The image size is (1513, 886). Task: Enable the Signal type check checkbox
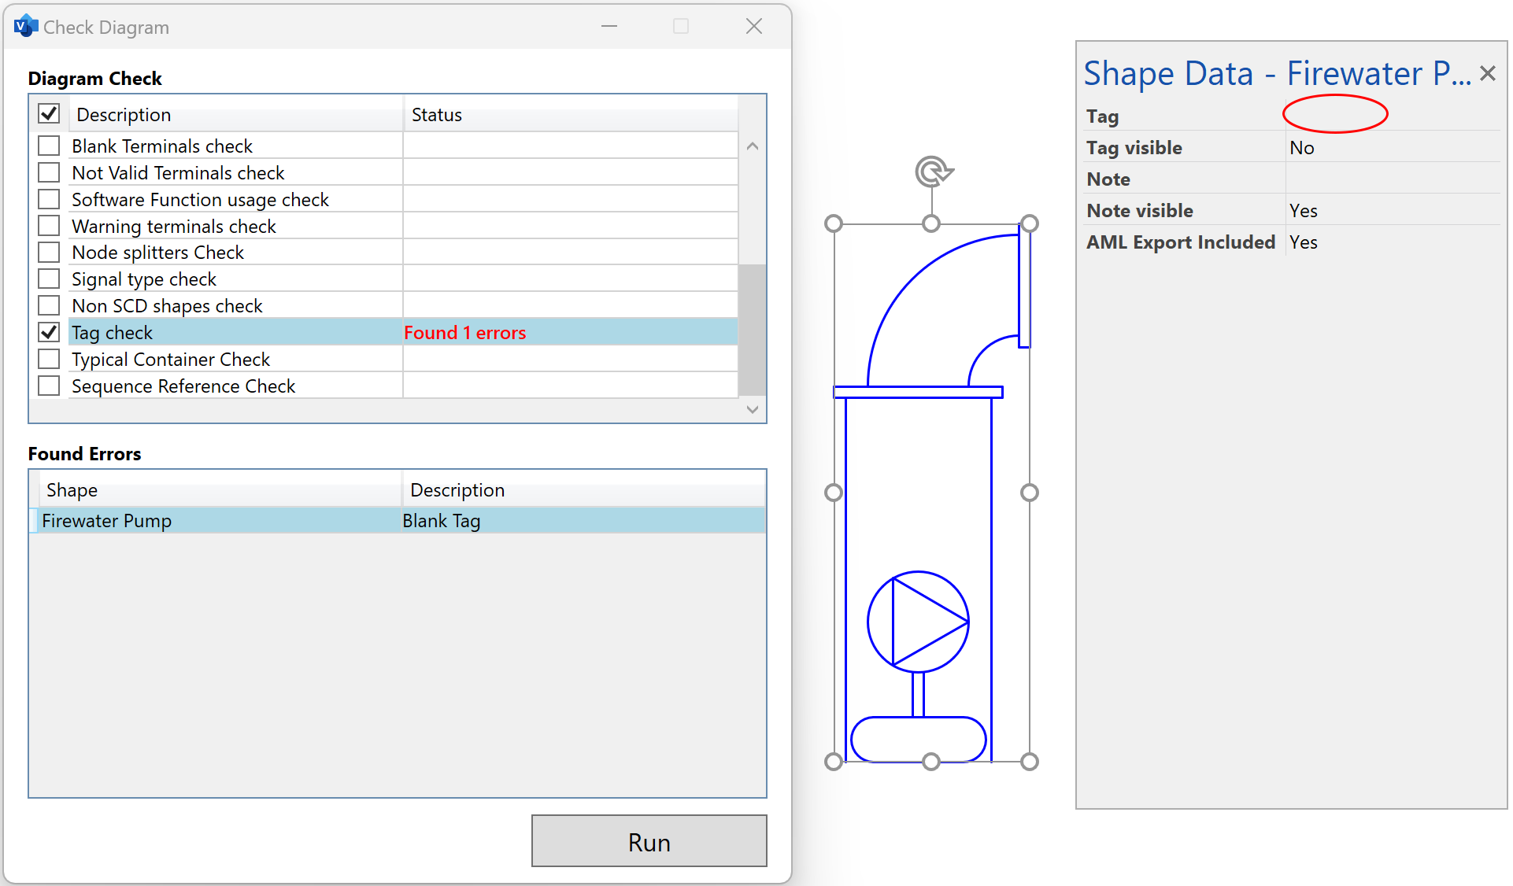[x=49, y=279]
